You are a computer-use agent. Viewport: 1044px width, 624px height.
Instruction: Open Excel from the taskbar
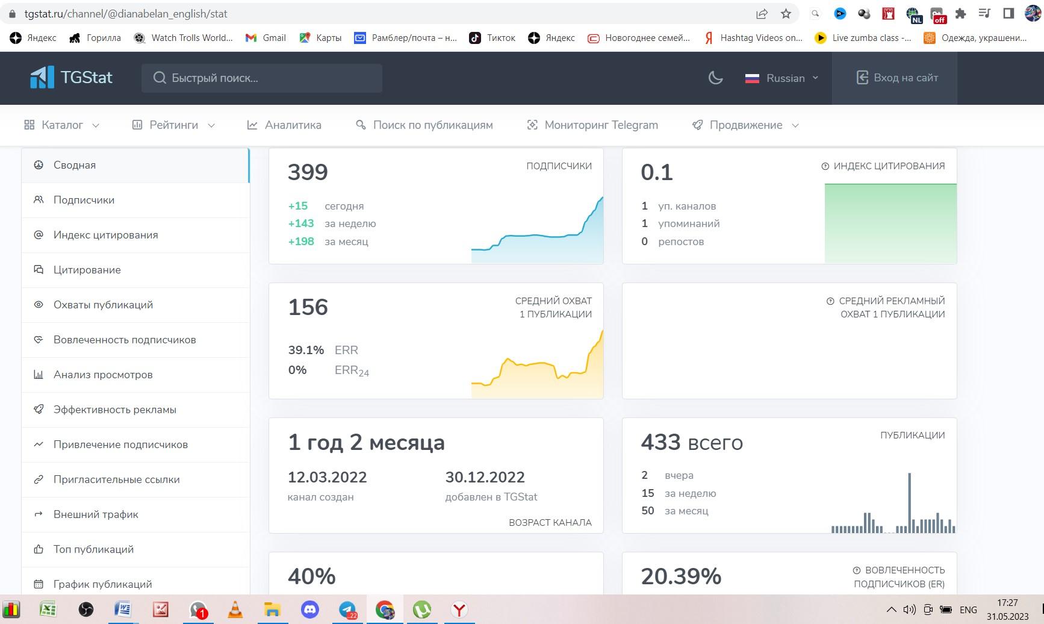click(48, 610)
